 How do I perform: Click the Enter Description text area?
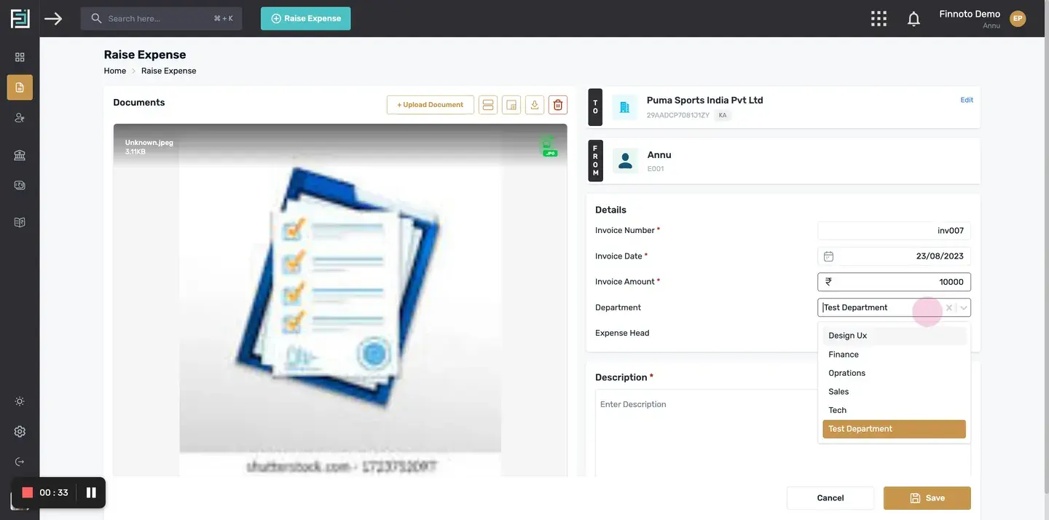783,433
